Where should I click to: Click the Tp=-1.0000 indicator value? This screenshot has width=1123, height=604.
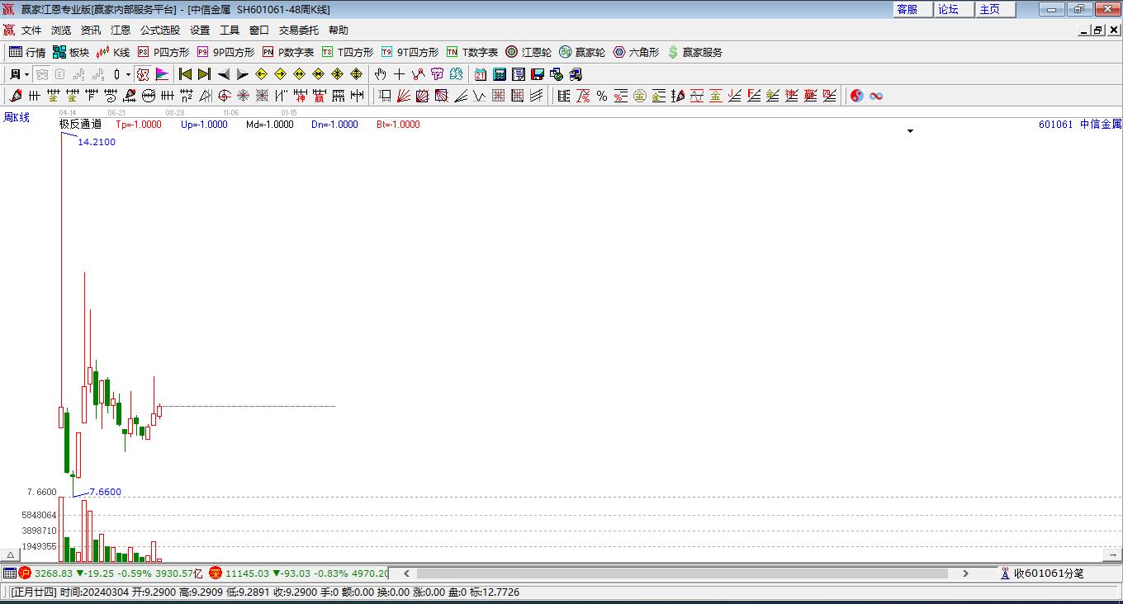[x=139, y=125]
